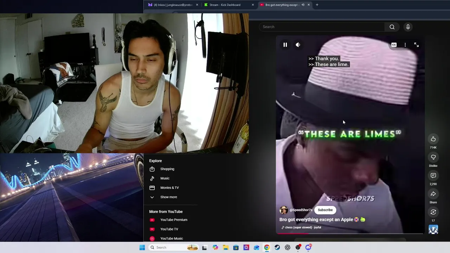The image size is (450, 253).
Task: Click the YouTube search field
Action: click(x=322, y=27)
